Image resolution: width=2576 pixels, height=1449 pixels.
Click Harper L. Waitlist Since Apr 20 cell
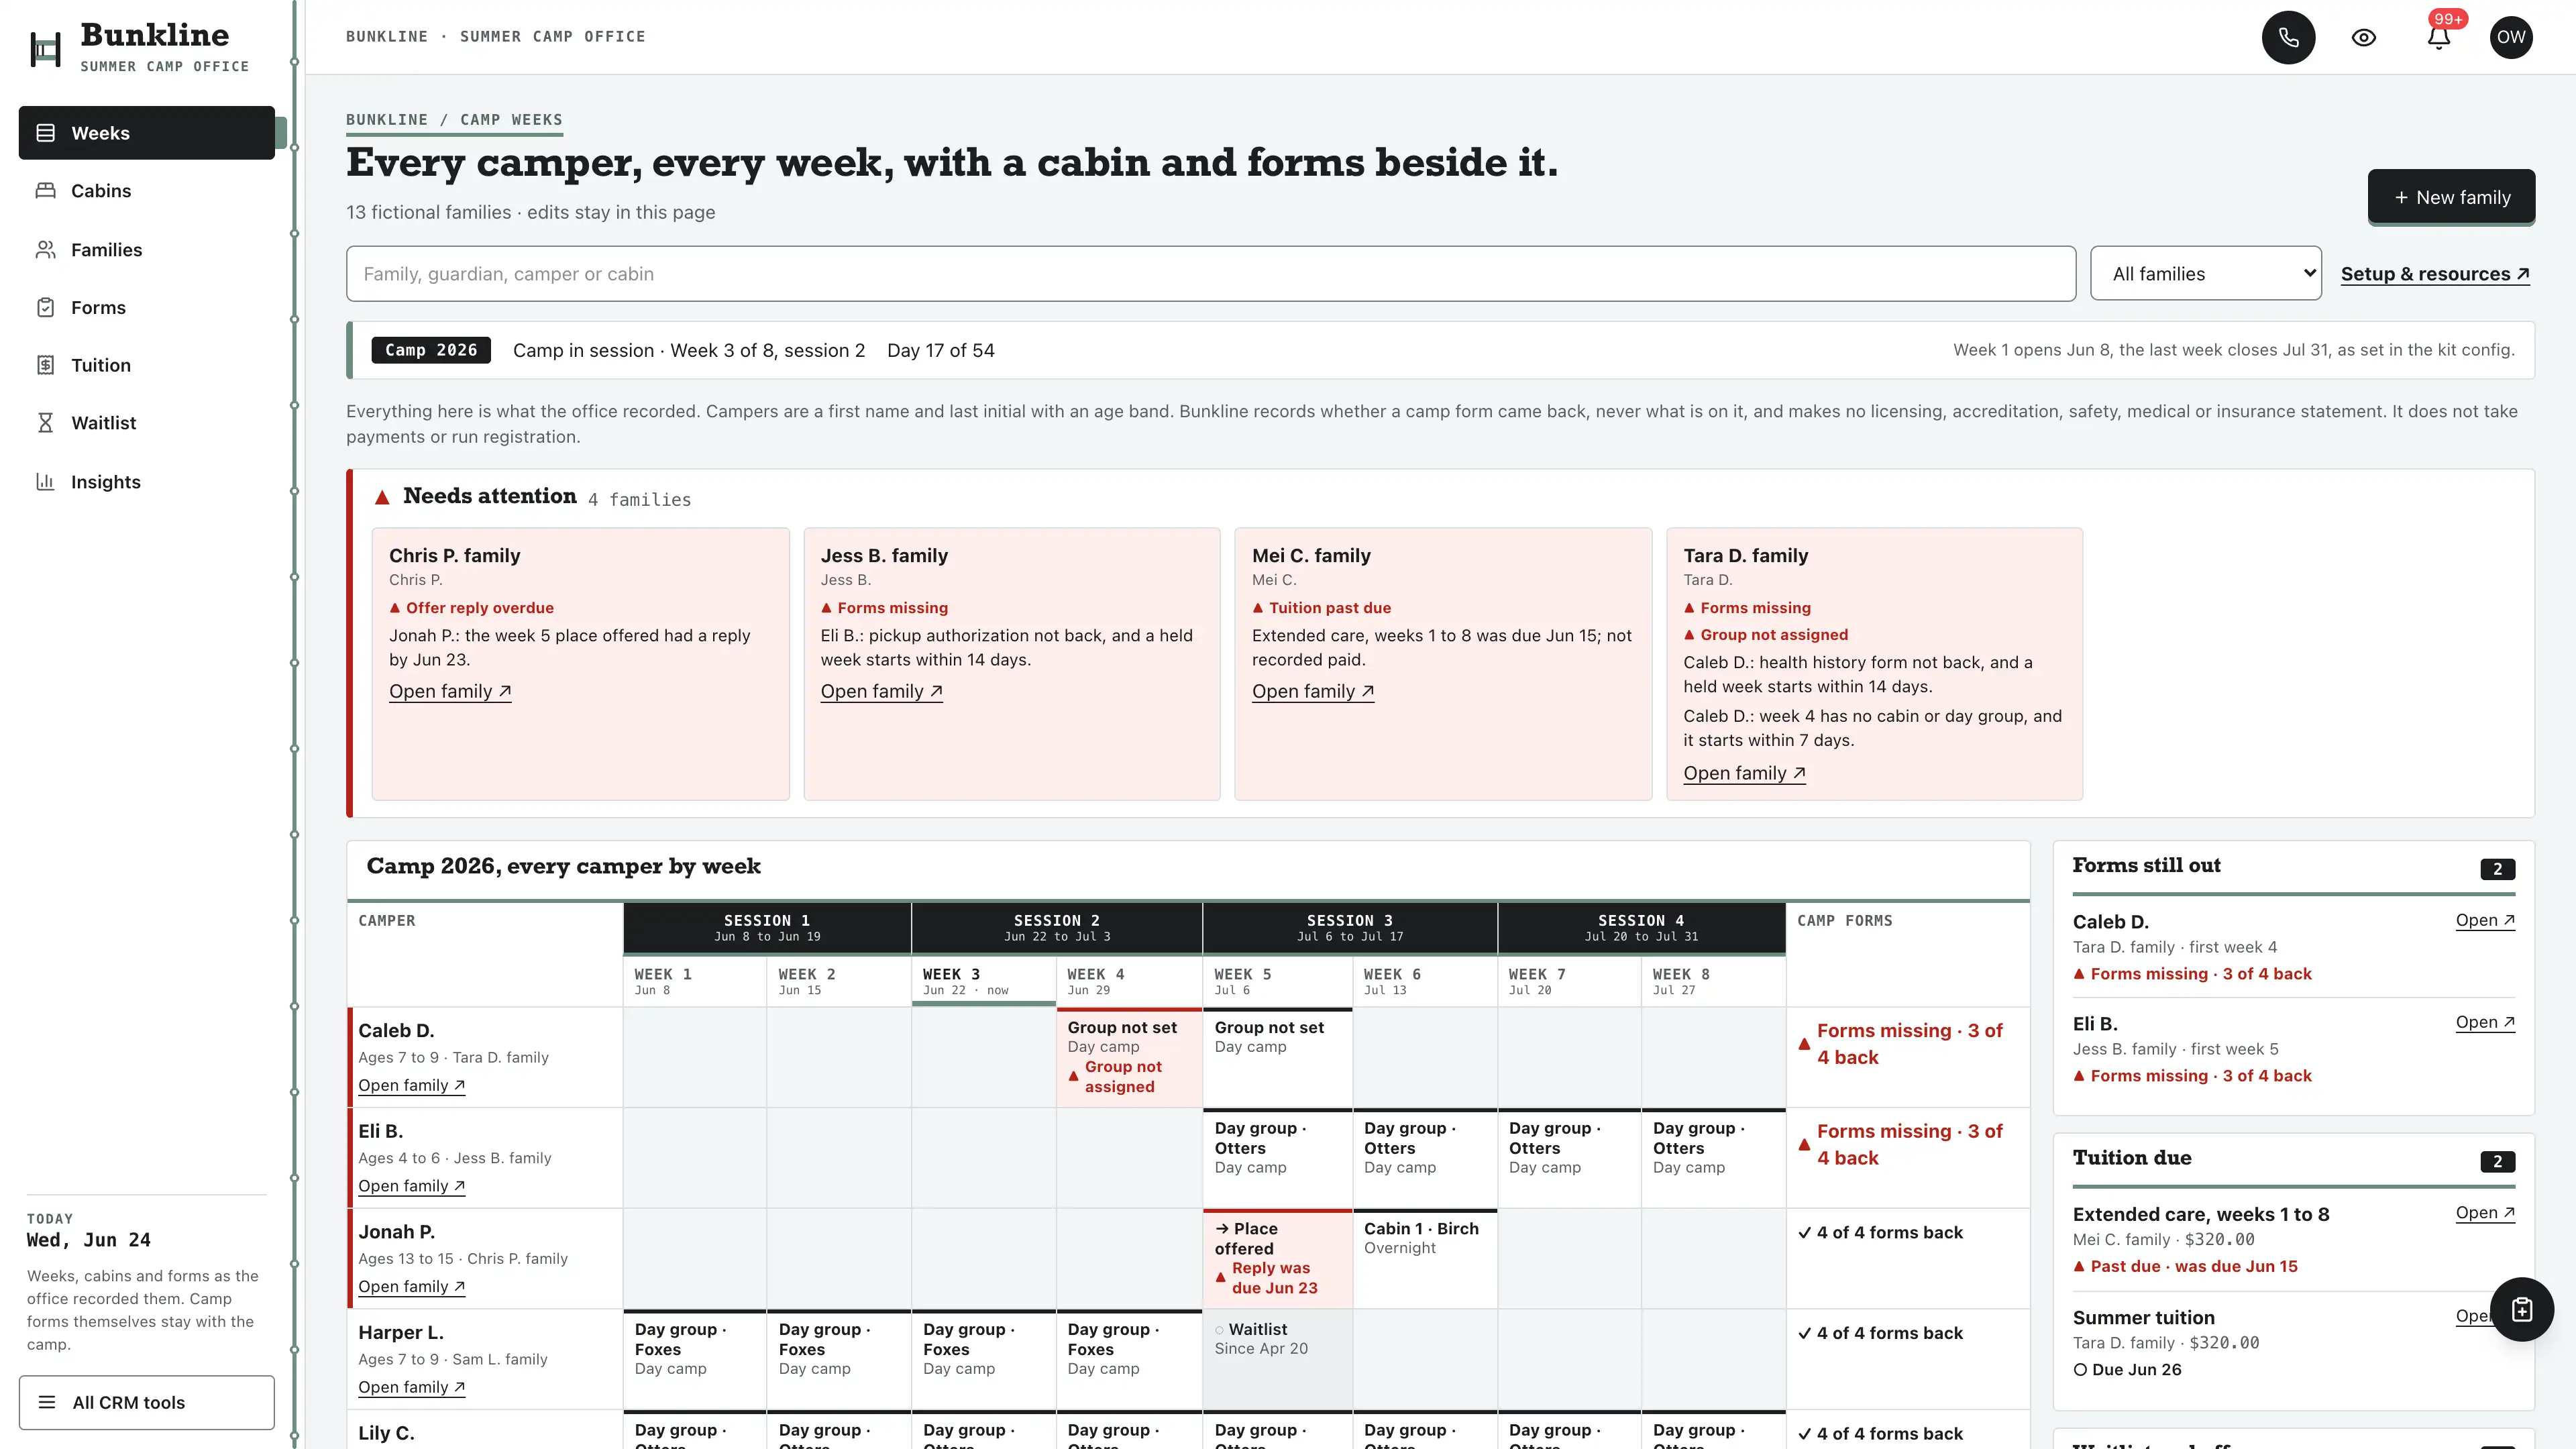click(x=1277, y=1359)
